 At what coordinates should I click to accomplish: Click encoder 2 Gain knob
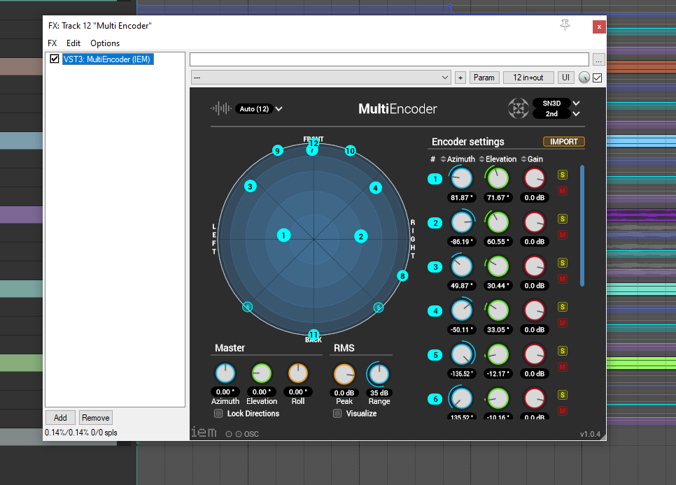[535, 222]
